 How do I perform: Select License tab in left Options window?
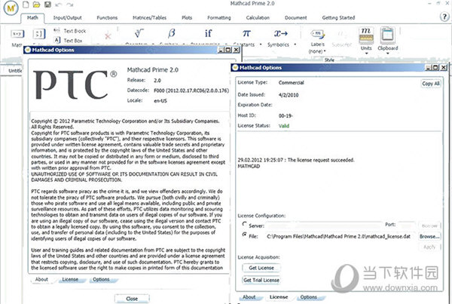[x=70, y=279]
